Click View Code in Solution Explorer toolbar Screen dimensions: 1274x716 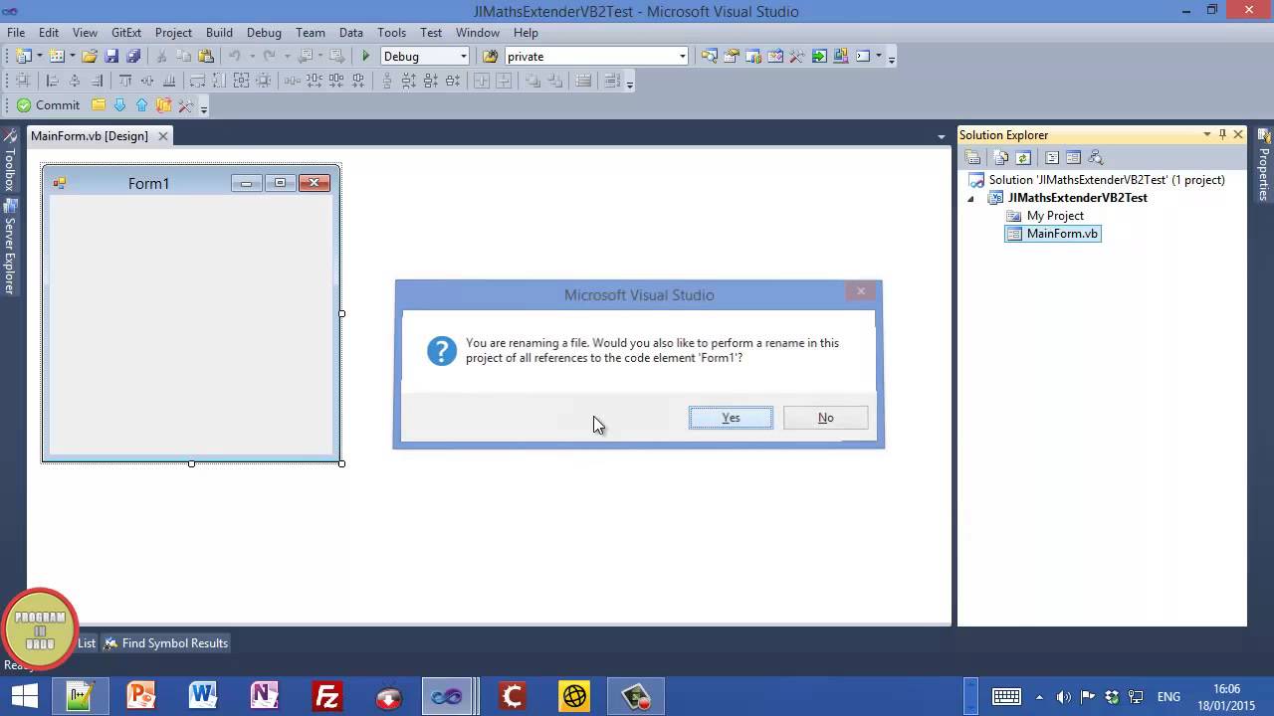pyautogui.click(x=1052, y=157)
